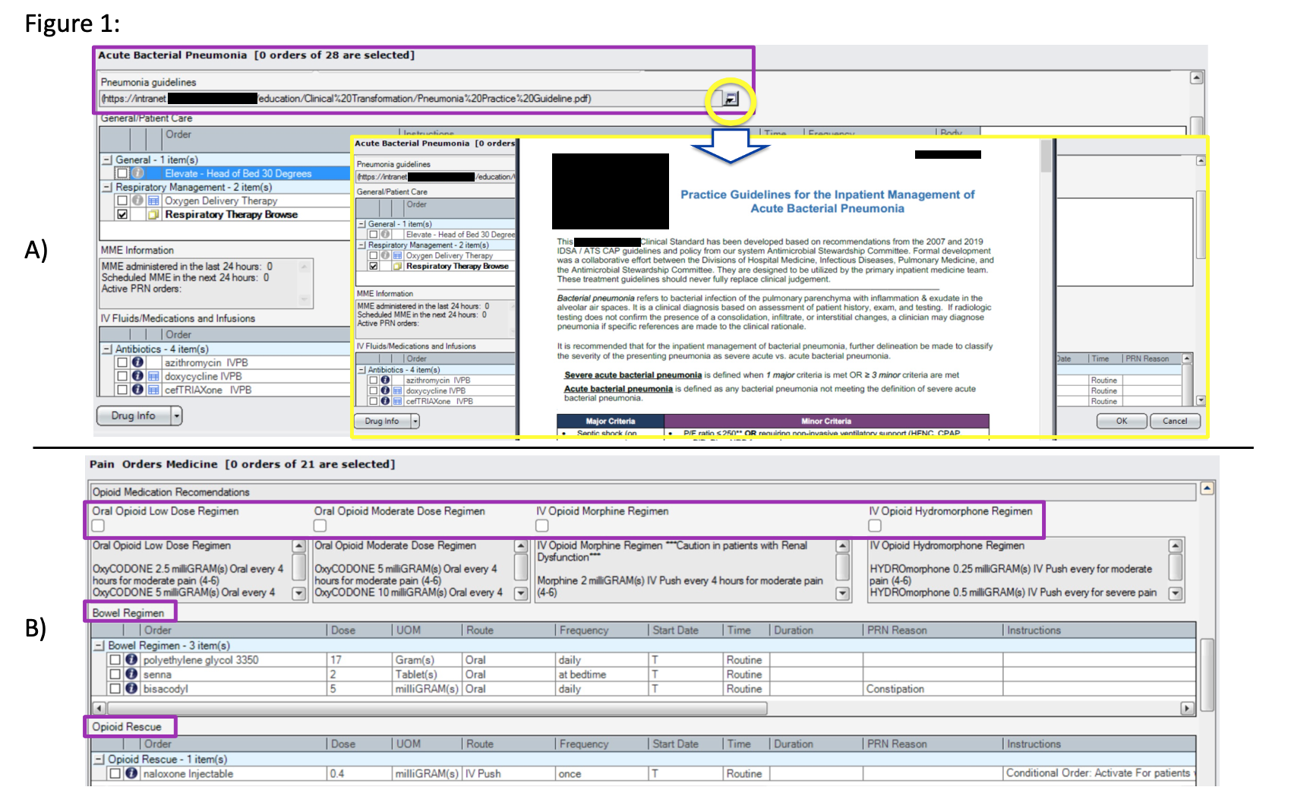This screenshot has height=793, width=1291.
Task: Collapse the Bowel Regimen 3 item(s) group
Action: click(99, 646)
